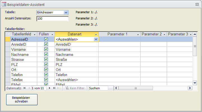This screenshot has height=112, width=202.
Task: Click the Suchen search box
Action: (98, 88)
